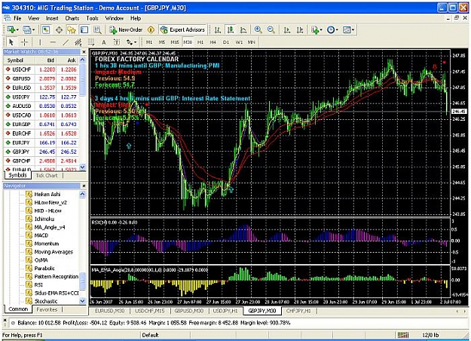Toggle the M30 timeframe button

coord(188,42)
